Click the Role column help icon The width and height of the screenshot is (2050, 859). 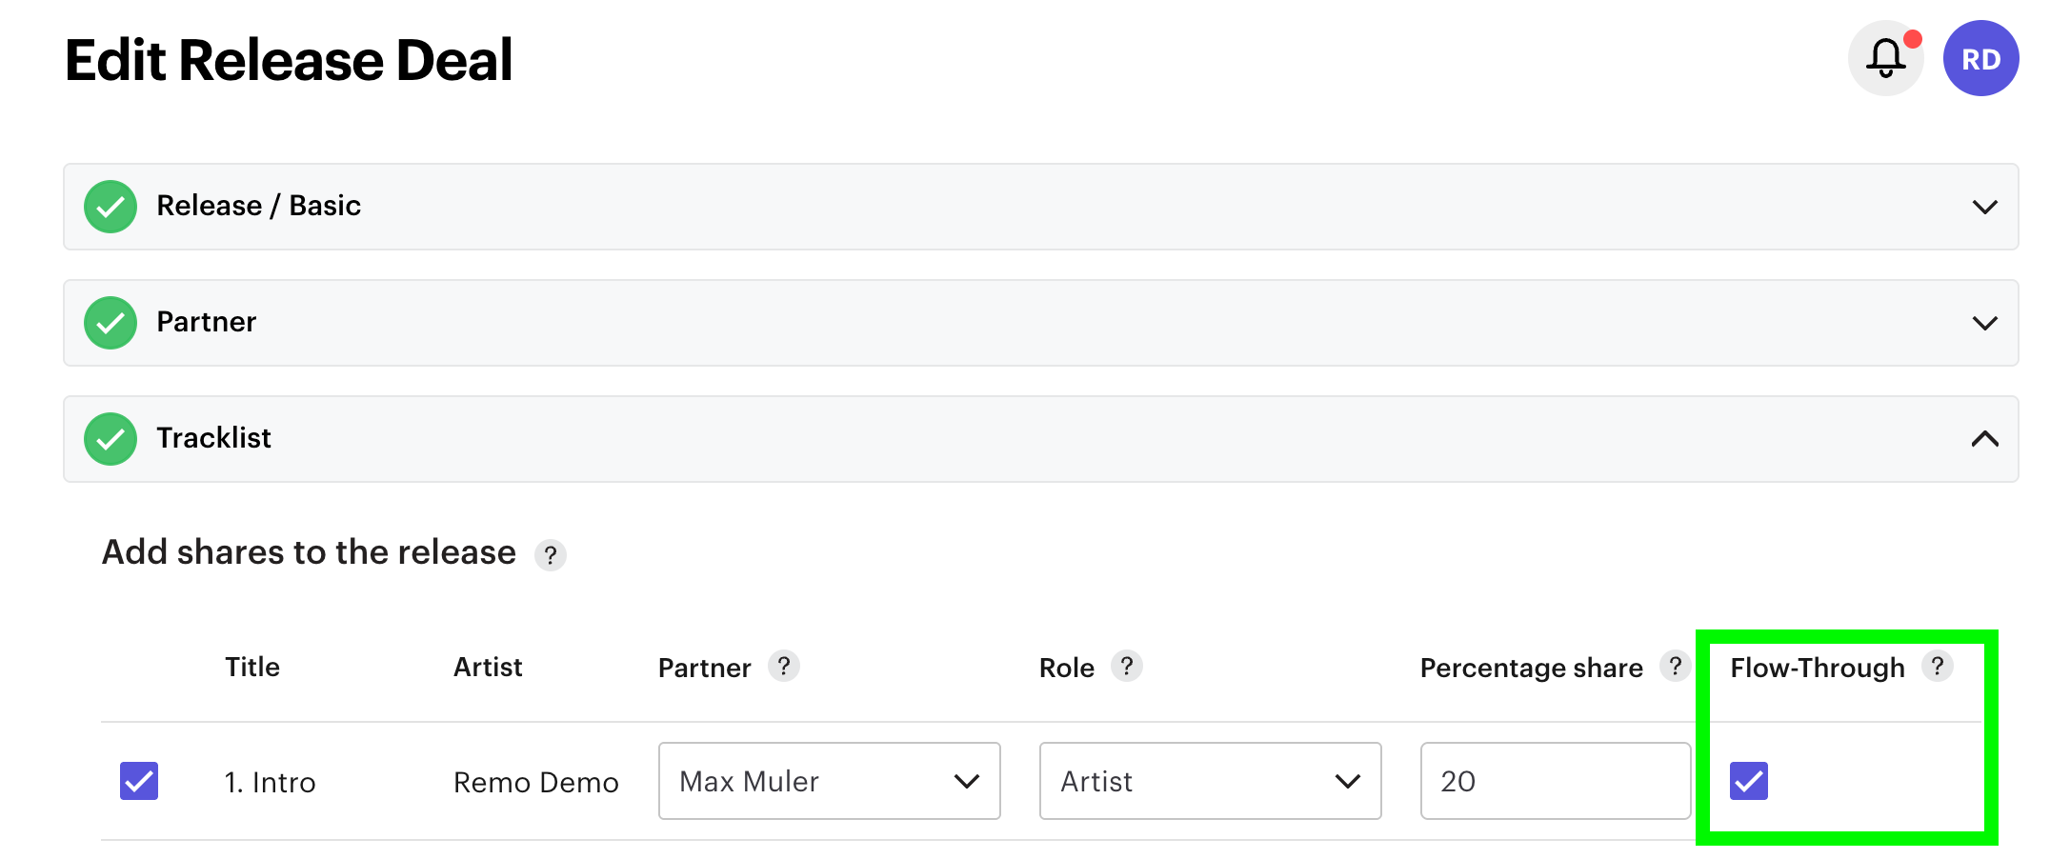click(1126, 666)
